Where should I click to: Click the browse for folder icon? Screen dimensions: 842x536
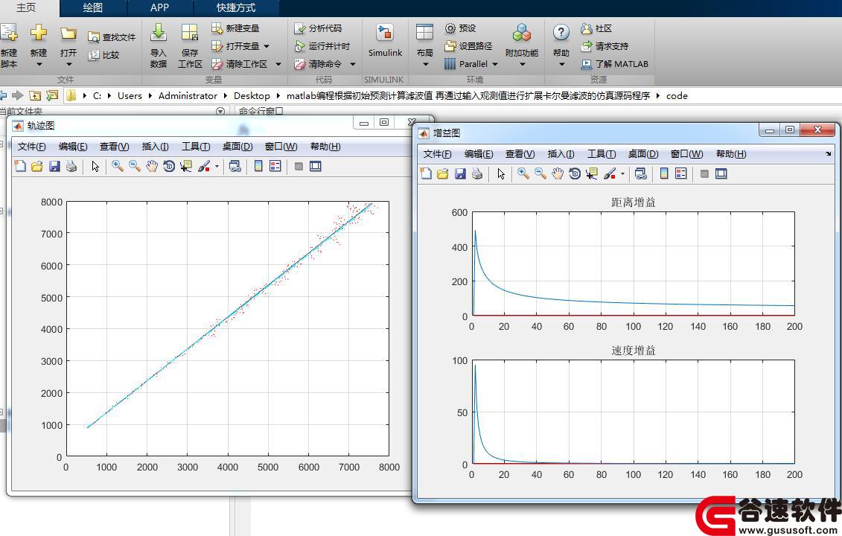[x=52, y=95]
